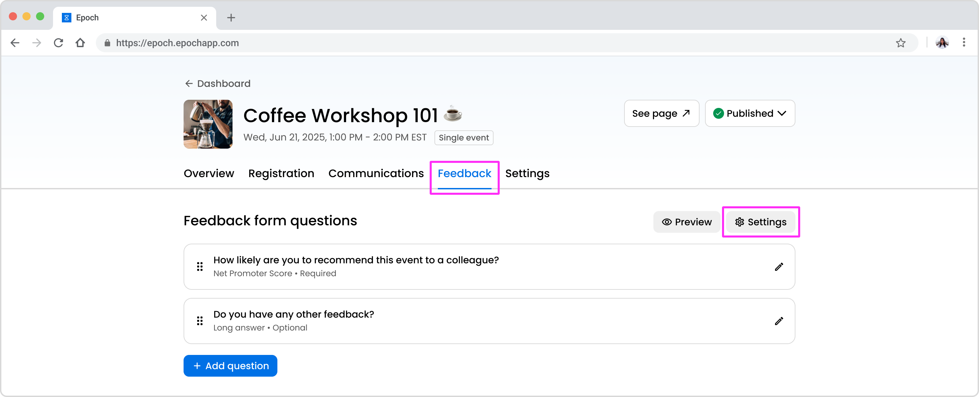The height and width of the screenshot is (397, 979).
Task: Open new browser tab
Action: [231, 17]
